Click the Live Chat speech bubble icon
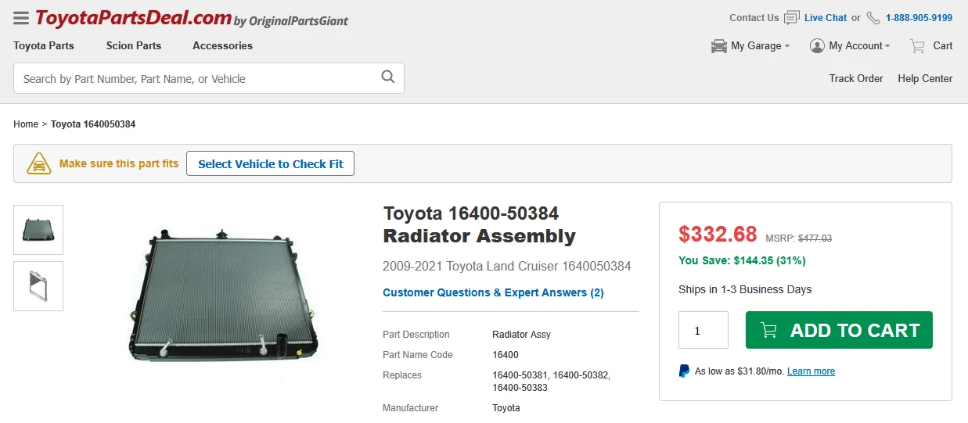Image resolution: width=968 pixels, height=423 pixels. coord(792,18)
